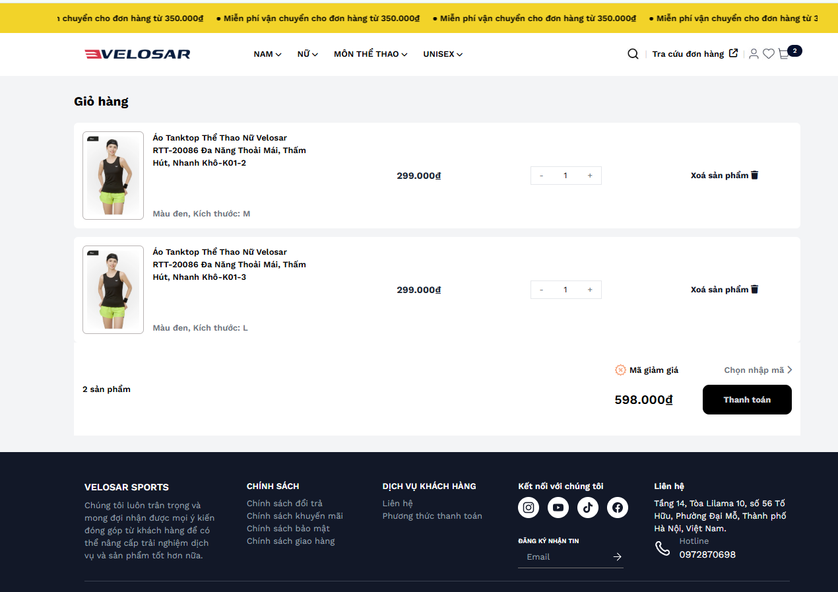Screen dimensions: 838x592
Task: Click trash icon for K01-2 product
Action: pyautogui.click(x=755, y=175)
